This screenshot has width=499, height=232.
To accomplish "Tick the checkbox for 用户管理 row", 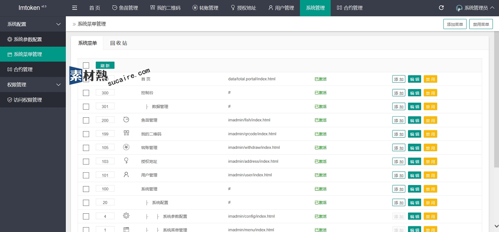I will tap(86, 175).
